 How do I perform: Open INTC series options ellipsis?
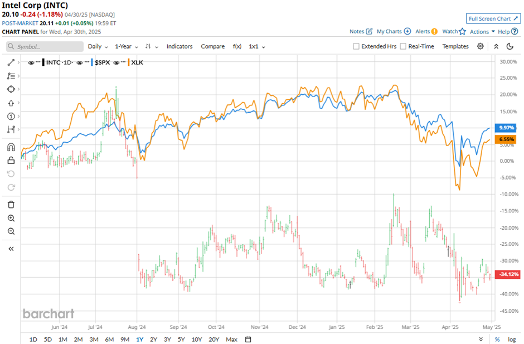click(x=38, y=62)
